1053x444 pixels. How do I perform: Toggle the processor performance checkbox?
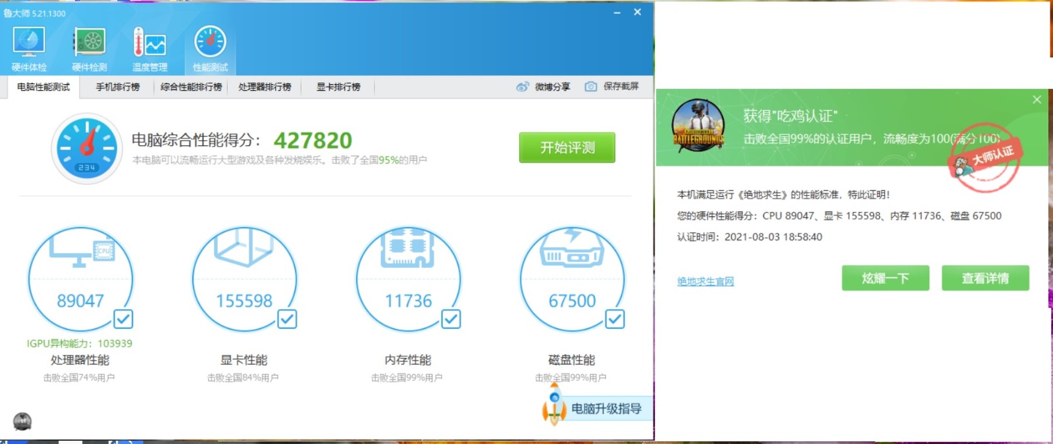[123, 319]
